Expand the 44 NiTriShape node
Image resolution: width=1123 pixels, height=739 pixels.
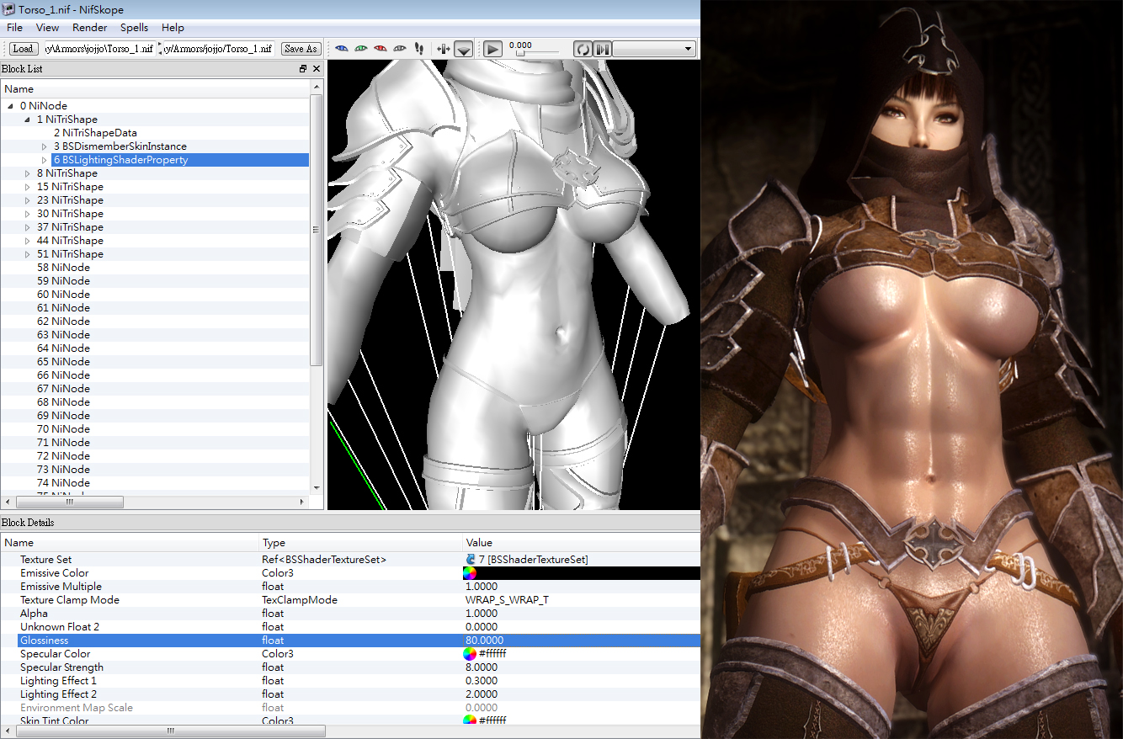[x=28, y=241]
